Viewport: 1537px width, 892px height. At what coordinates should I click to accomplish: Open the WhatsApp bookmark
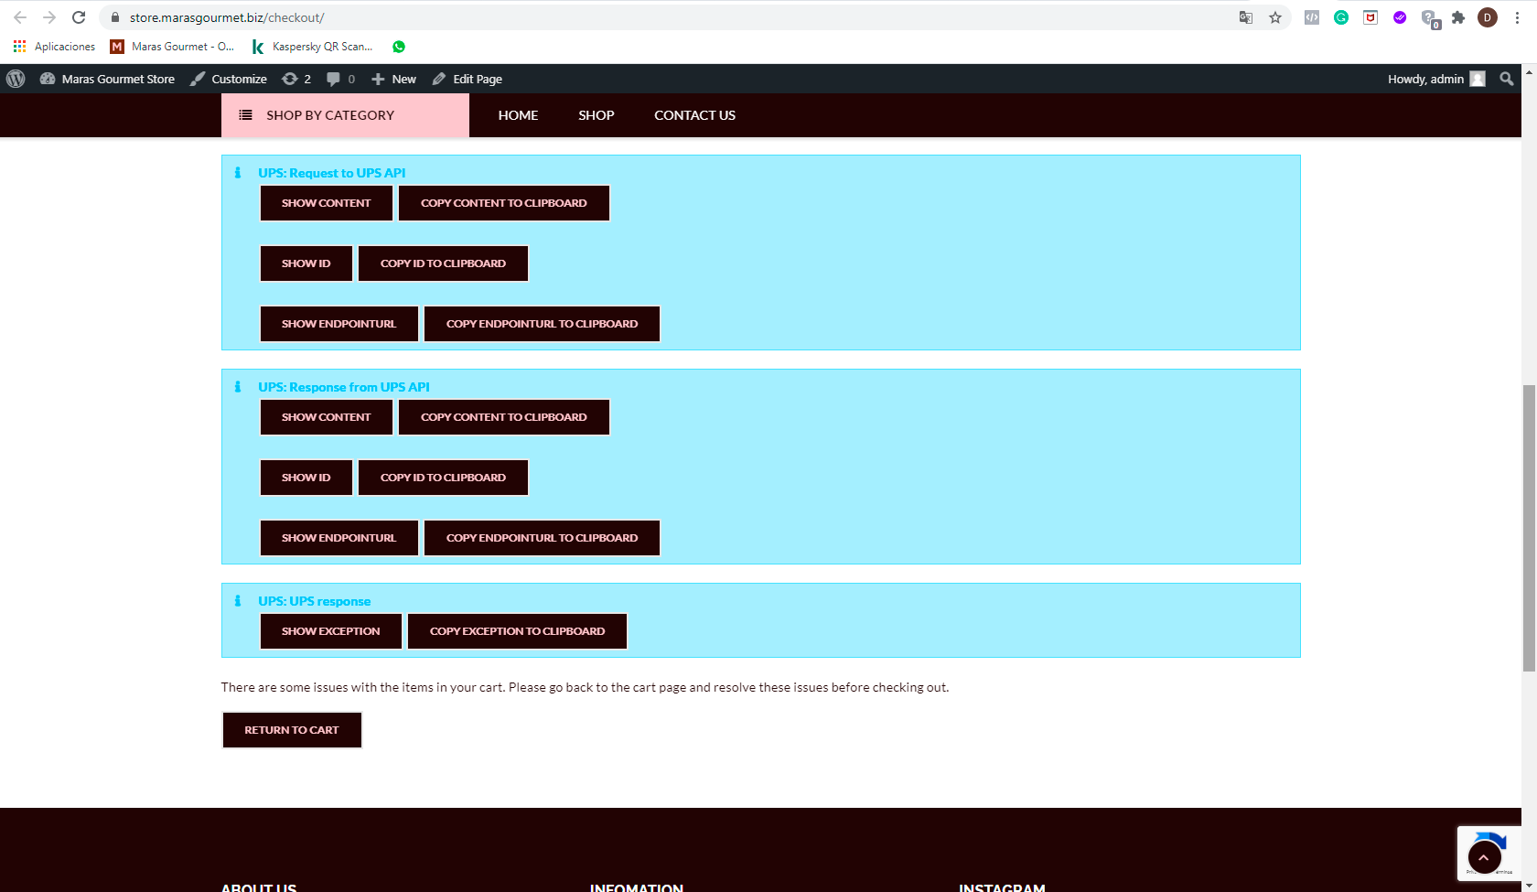(399, 47)
